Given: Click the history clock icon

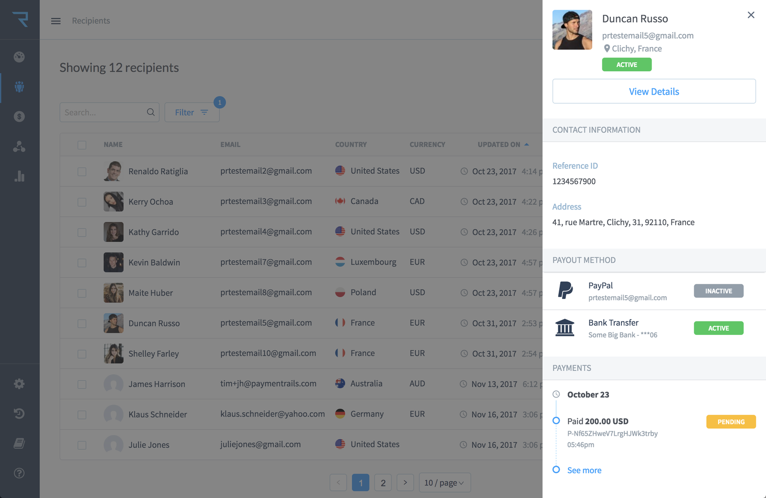Looking at the screenshot, I should (19, 413).
